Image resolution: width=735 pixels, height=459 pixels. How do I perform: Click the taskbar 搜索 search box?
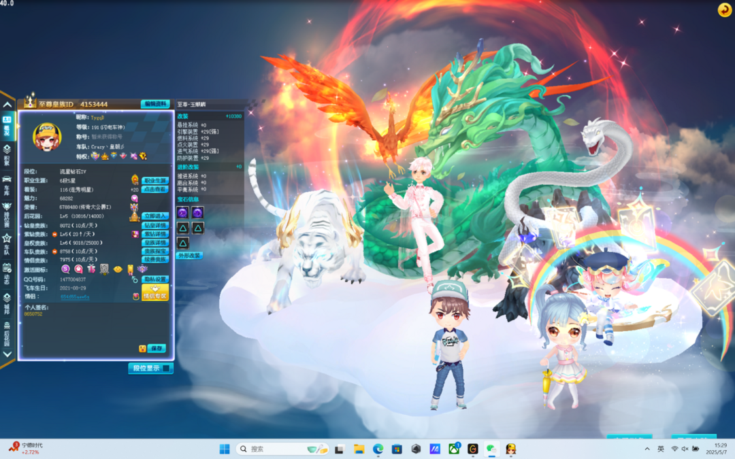pos(282,449)
